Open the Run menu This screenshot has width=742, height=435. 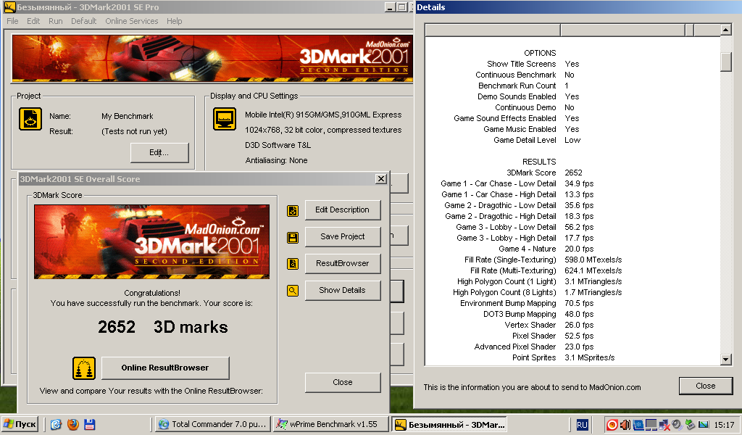coord(55,21)
